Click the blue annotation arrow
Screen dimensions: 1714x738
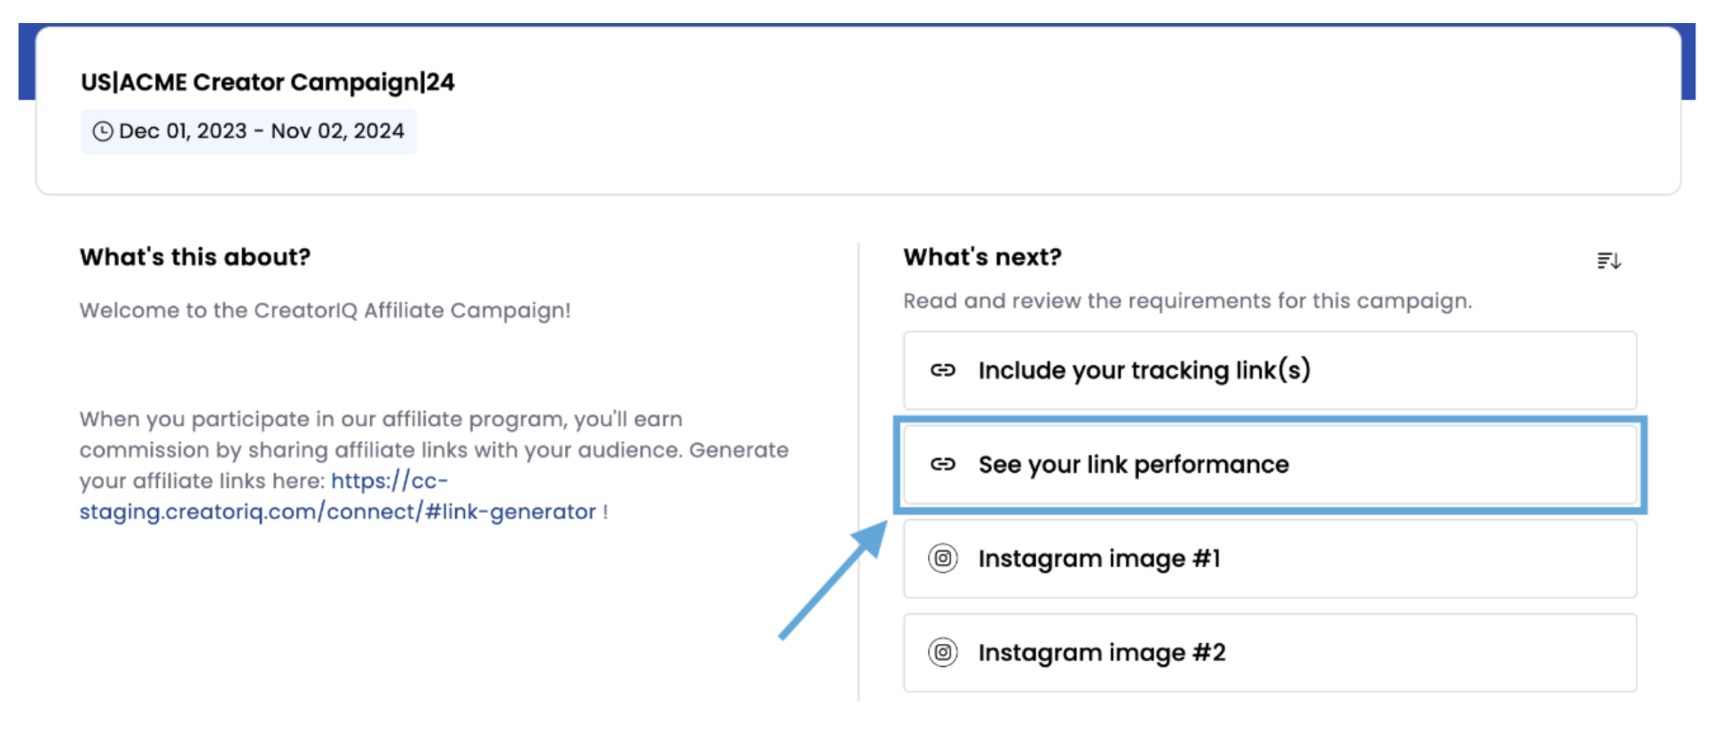[x=833, y=579]
